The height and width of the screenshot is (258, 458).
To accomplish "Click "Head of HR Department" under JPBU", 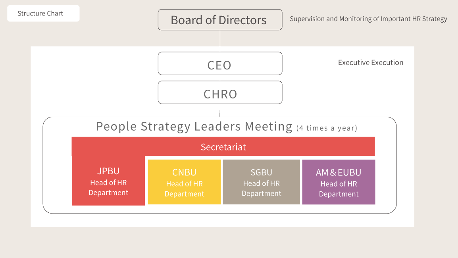I will (108, 188).
